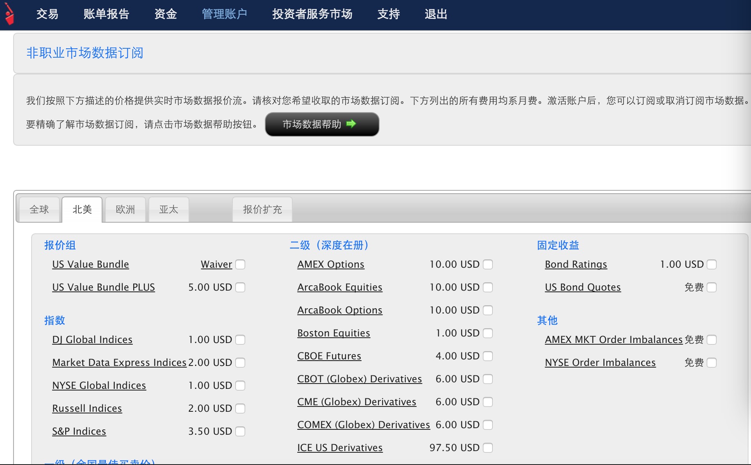Open the AMEX MKT Order Imbalances link
Screen dimensions: 751x465
614,340
